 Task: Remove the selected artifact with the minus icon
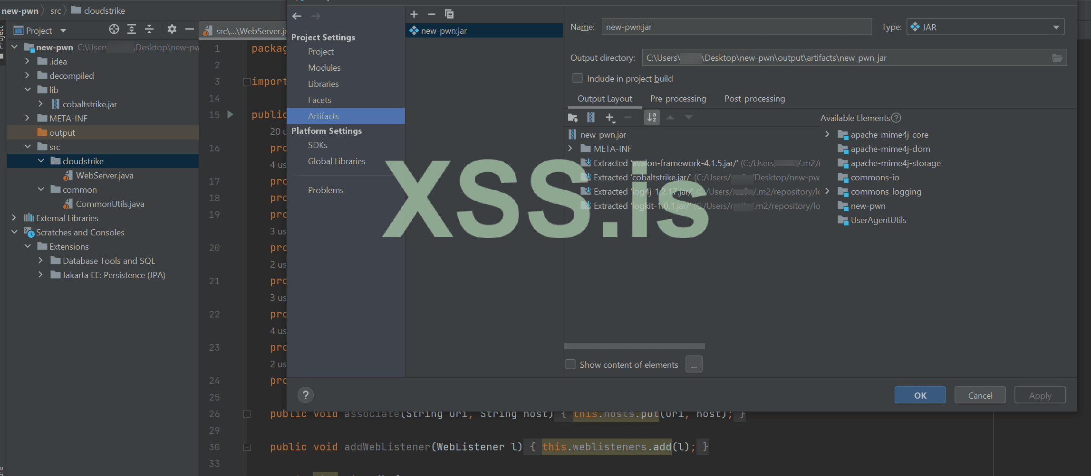coord(432,14)
